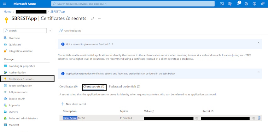Click the Token configuration icon
The width and height of the screenshot is (268, 132).
(x=5, y=86)
